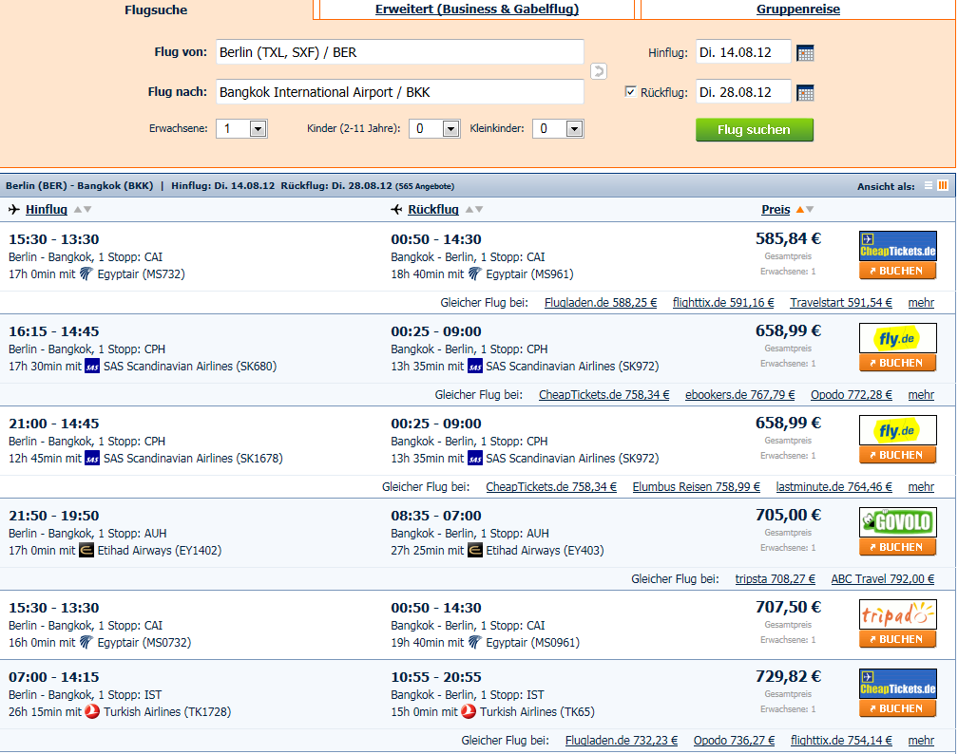The image size is (958, 754).
Task: Click the tripado provider logo
Action: click(x=897, y=614)
